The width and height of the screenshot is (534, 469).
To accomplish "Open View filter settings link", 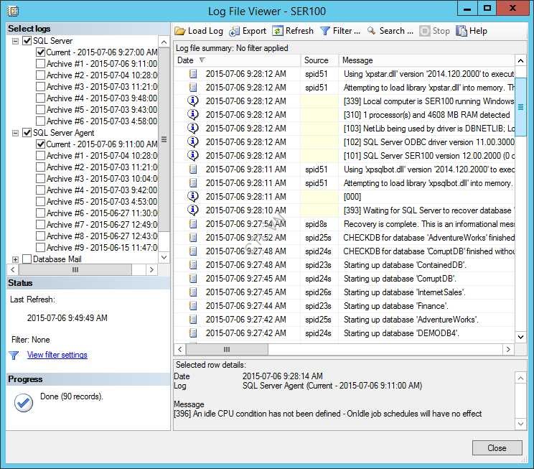I will [57, 355].
